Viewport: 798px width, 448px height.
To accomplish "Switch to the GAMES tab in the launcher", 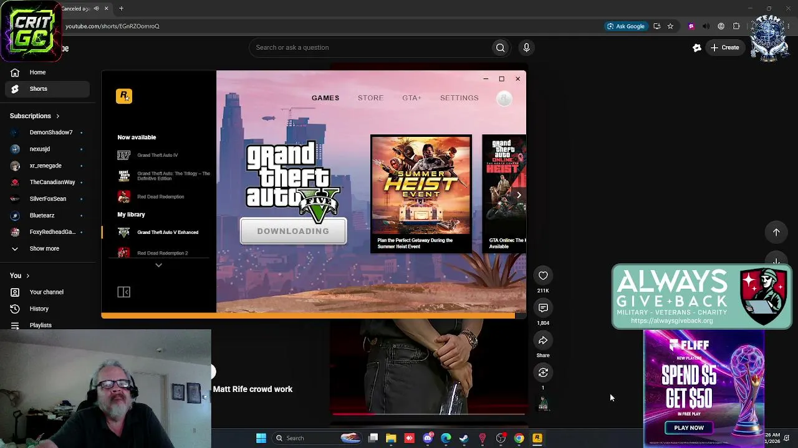I will [325, 98].
